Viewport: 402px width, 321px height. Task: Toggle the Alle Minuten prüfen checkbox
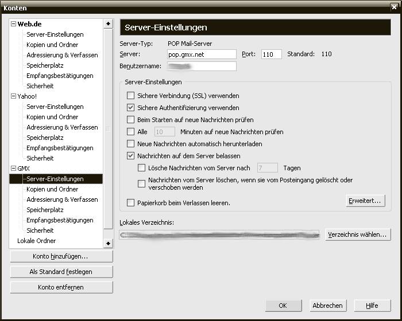point(130,132)
